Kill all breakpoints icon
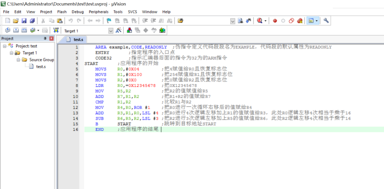 [x=300, y=21]
